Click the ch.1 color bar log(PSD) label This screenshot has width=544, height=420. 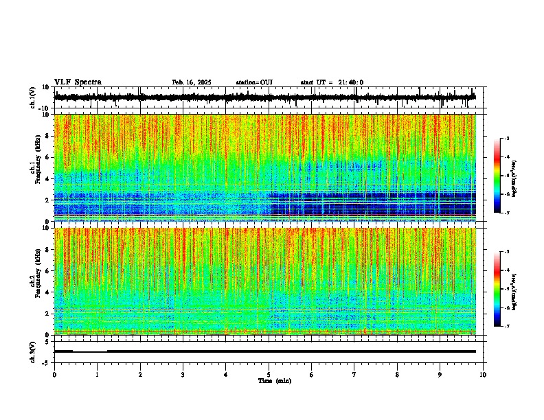click(x=514, y=179)
